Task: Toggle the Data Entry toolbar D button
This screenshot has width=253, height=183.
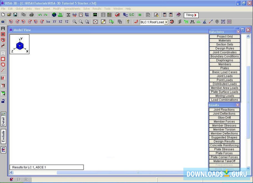Action: [x=165, y=15]
